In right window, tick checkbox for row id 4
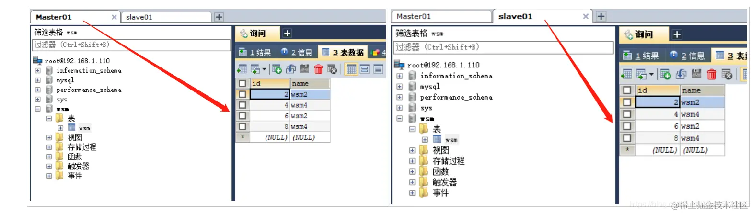 pos(627,114)
